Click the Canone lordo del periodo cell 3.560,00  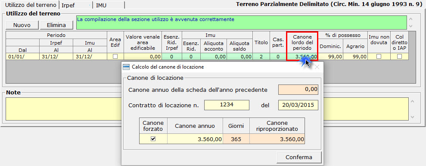pos(302,57)
